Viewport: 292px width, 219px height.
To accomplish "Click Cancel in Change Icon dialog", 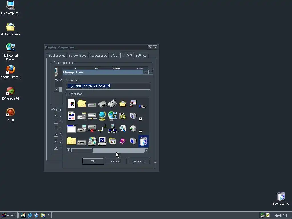I will coord(116,161).
